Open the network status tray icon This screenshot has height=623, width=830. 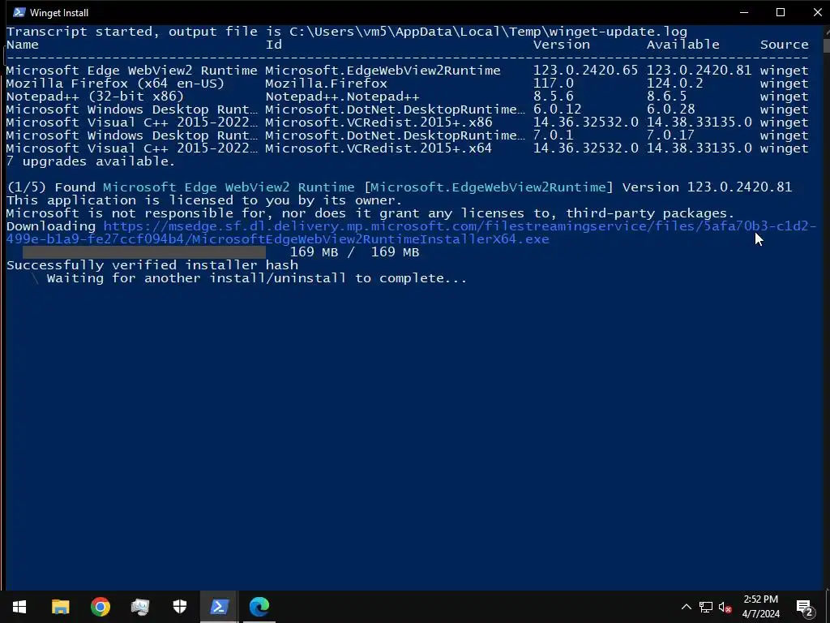(x=706, y=607)
